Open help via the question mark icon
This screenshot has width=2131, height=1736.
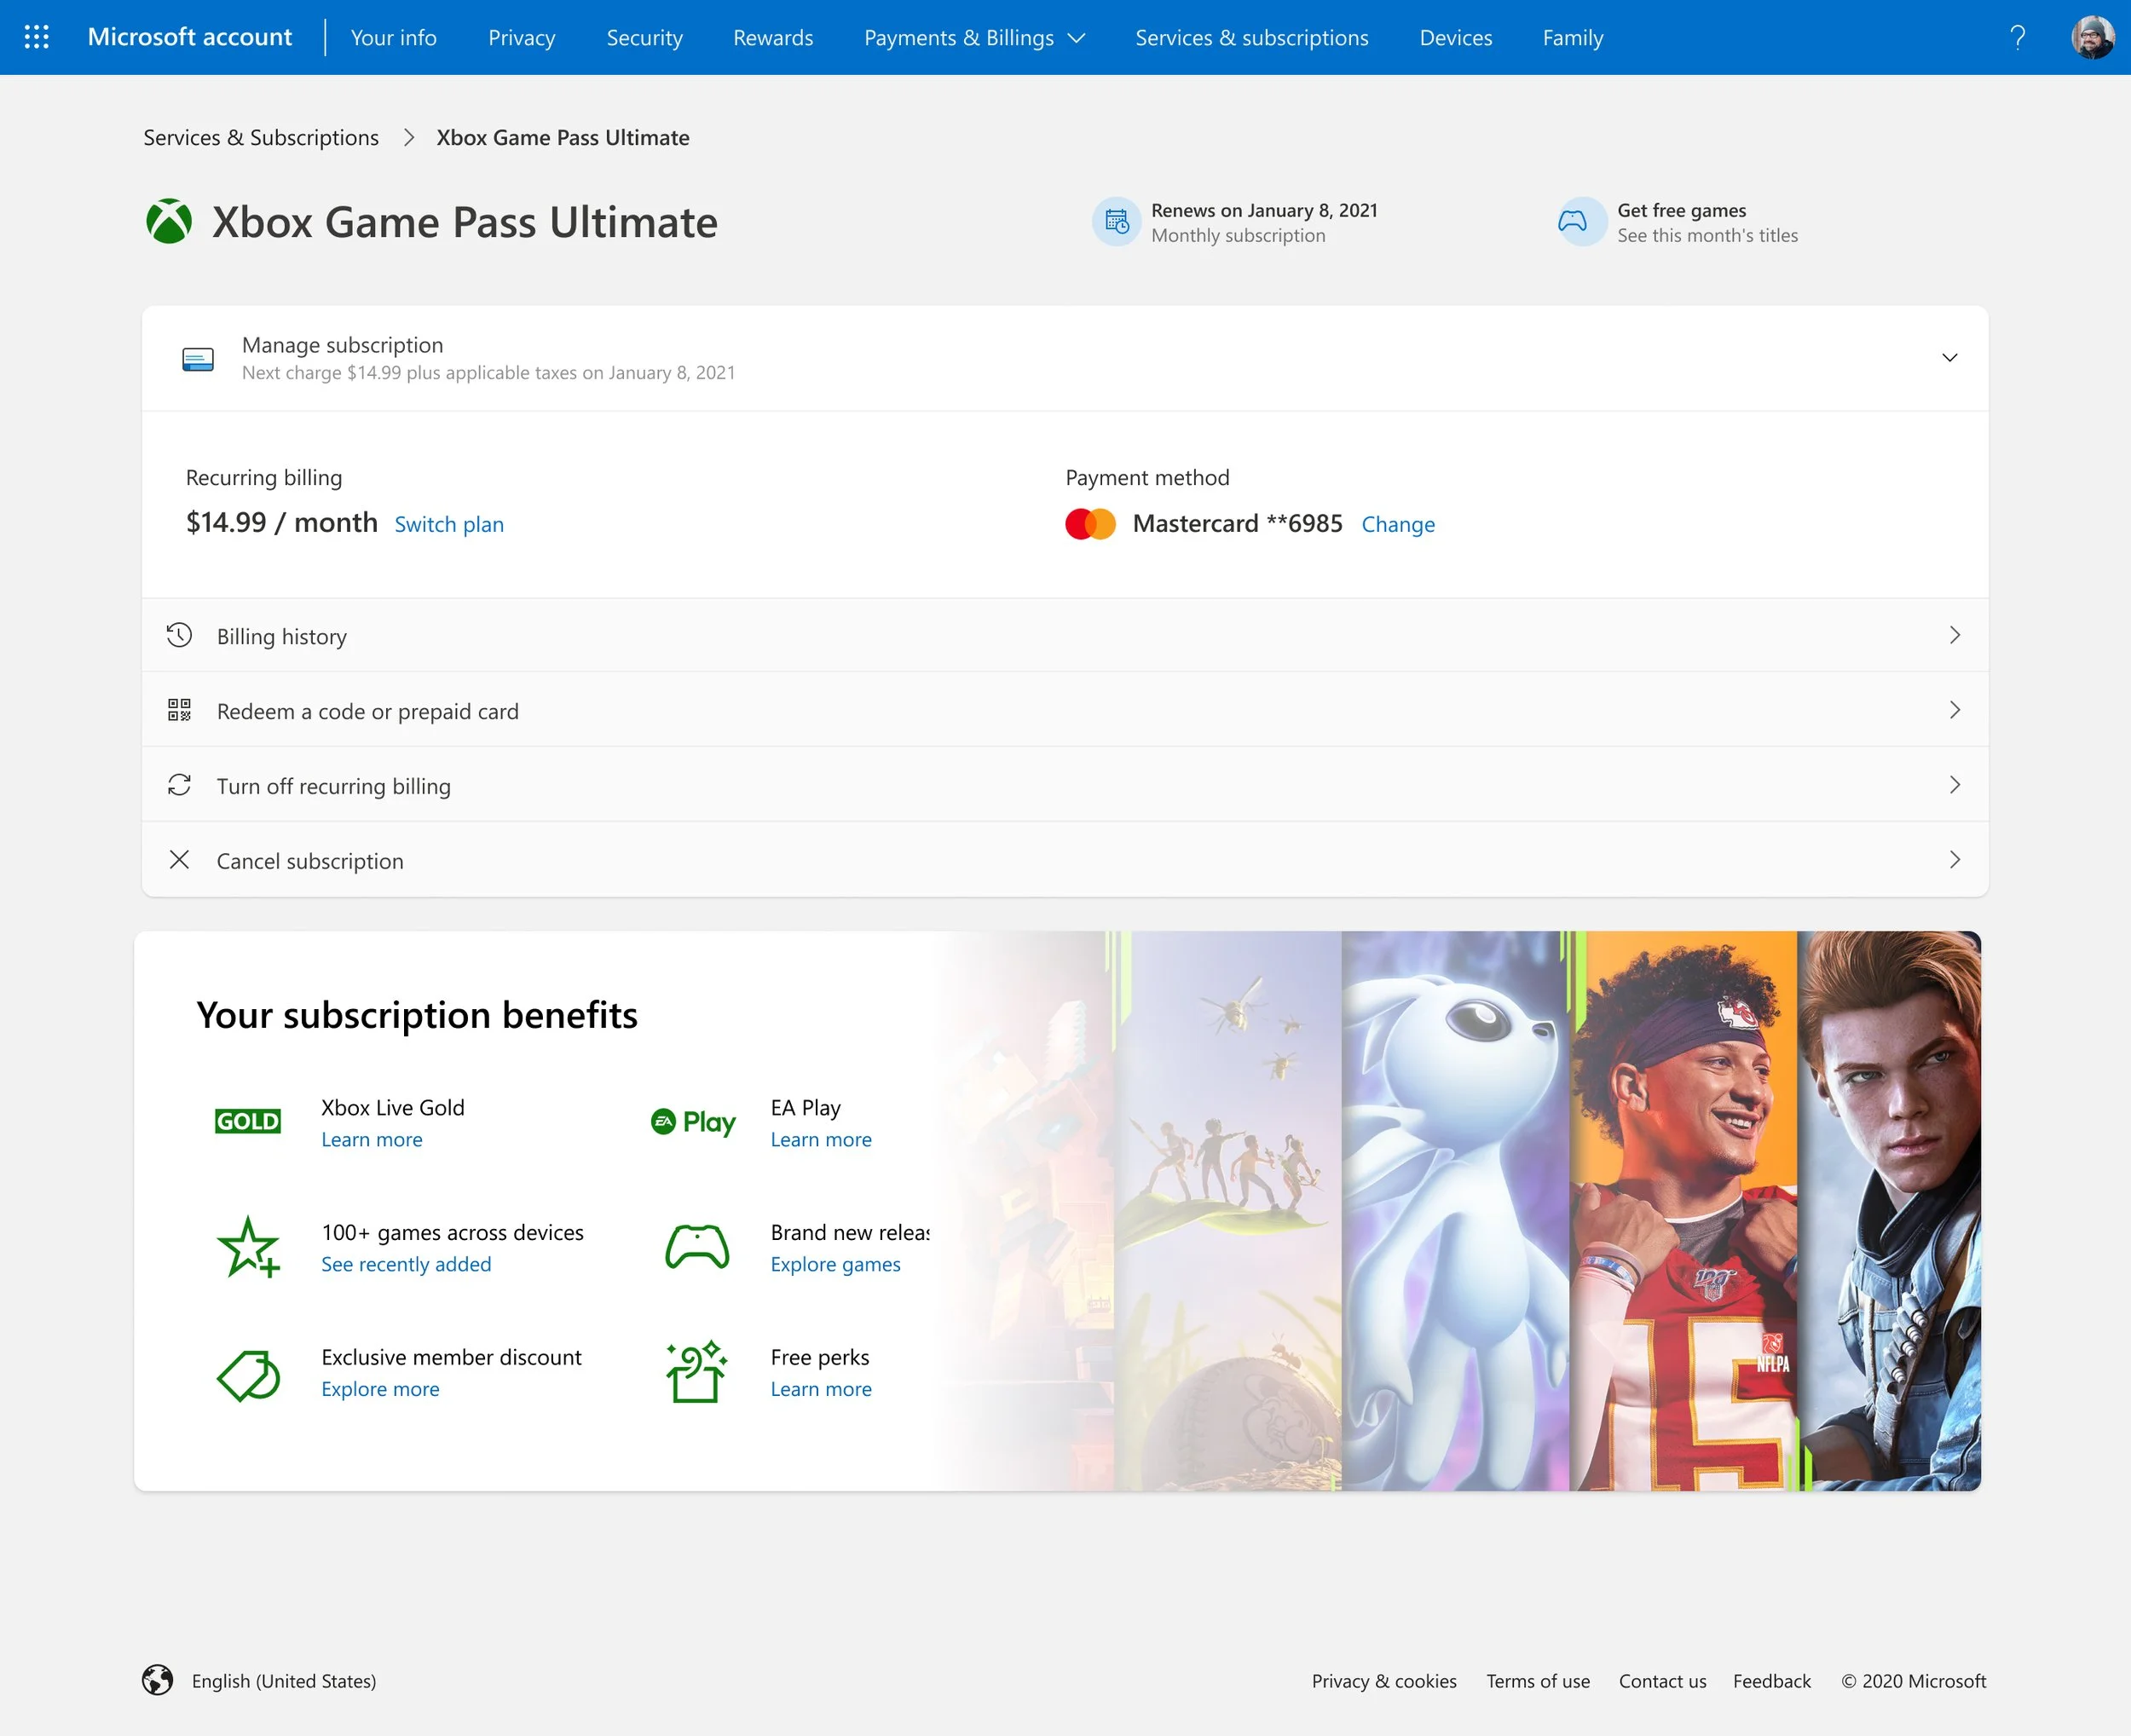point(2017,37)
